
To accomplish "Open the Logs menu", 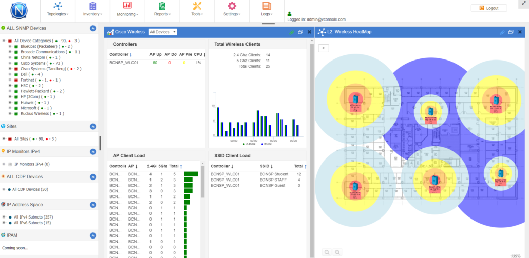I will (267, 10).
